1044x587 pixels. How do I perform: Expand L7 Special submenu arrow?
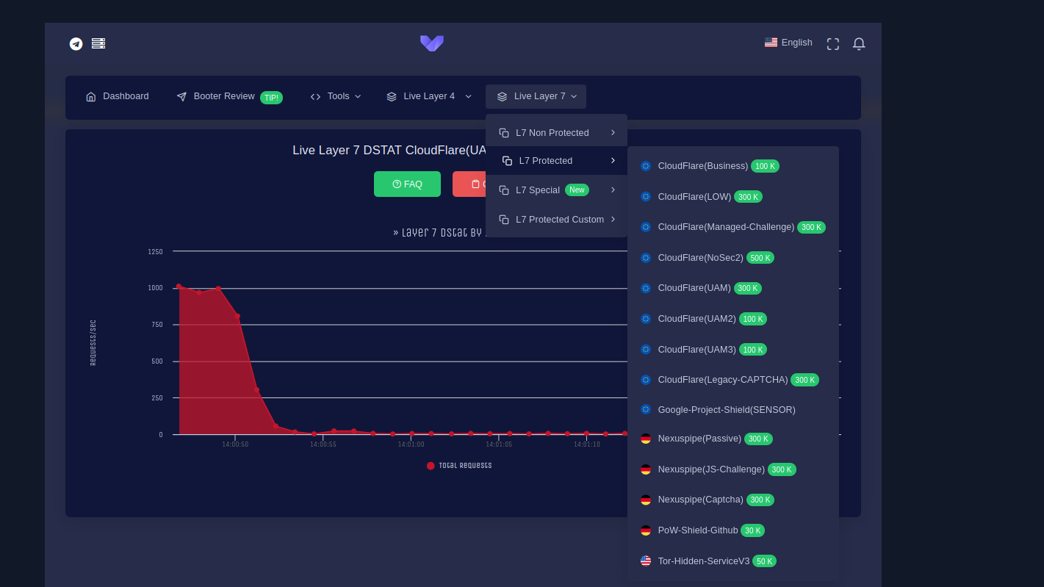[613, 190]
